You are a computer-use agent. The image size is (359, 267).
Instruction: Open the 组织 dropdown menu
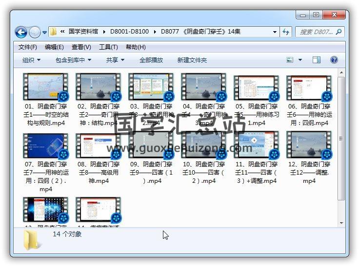coord(31,60)
